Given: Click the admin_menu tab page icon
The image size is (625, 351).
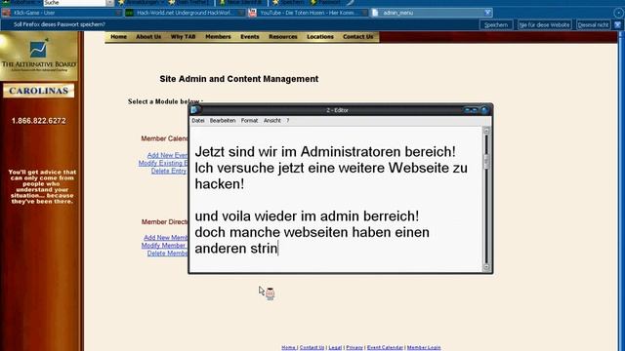Looking at the screenshot, I should (x=375, y=13).
